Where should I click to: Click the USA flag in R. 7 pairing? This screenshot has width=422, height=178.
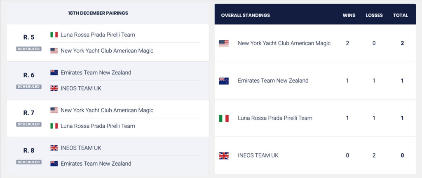tap(54, 110)
